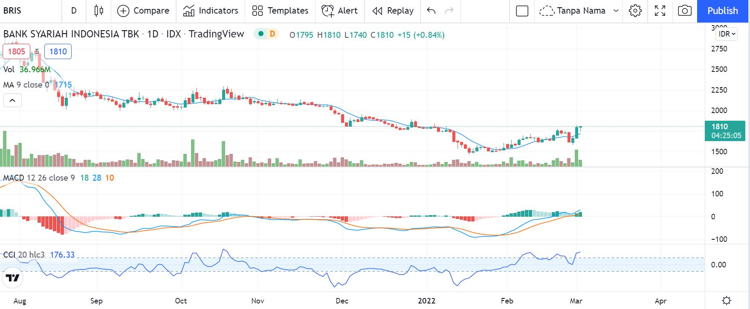Click the red 1805 sell price button
The width and height of the screenshot is (750, 309).
[16, 51]
